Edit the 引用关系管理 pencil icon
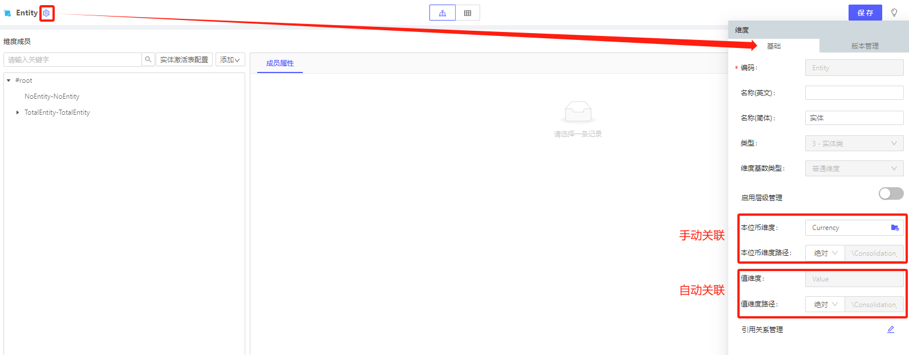This screenshot has width=909, height=355. (x=891, y=329)
